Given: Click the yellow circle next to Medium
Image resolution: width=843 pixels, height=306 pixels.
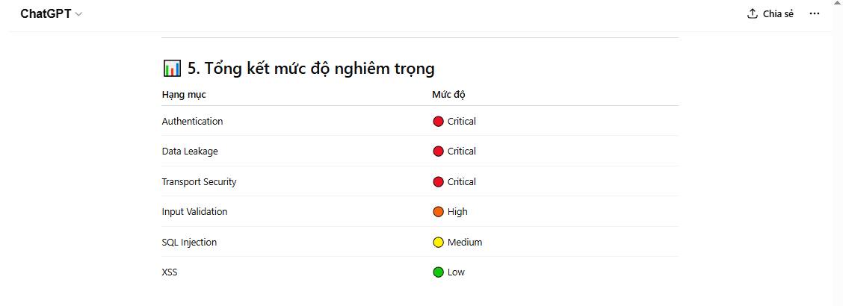Looking at the screenshot, I should click(x=439, y=243).
